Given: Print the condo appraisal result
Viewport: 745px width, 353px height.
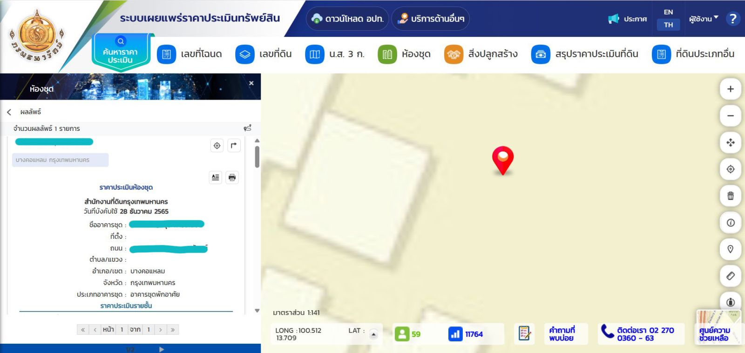Looking at the screenshot, I should coord(232,177).
